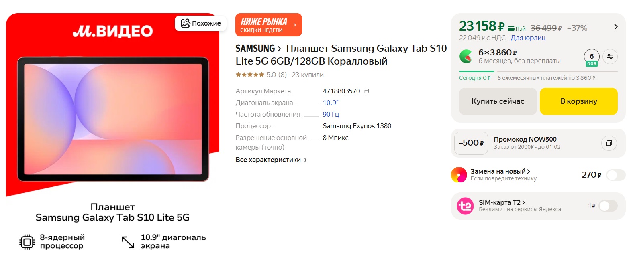The height and width of the screenshot is (259, 631).
Task: Copy promo code NOW500
Action: (x=609, y=143)
